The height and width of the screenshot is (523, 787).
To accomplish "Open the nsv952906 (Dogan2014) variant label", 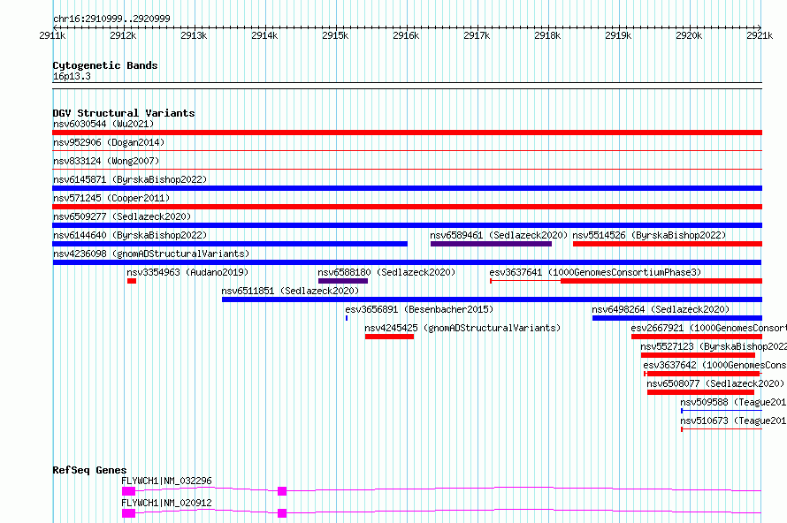I will click(x=108, y=142).
